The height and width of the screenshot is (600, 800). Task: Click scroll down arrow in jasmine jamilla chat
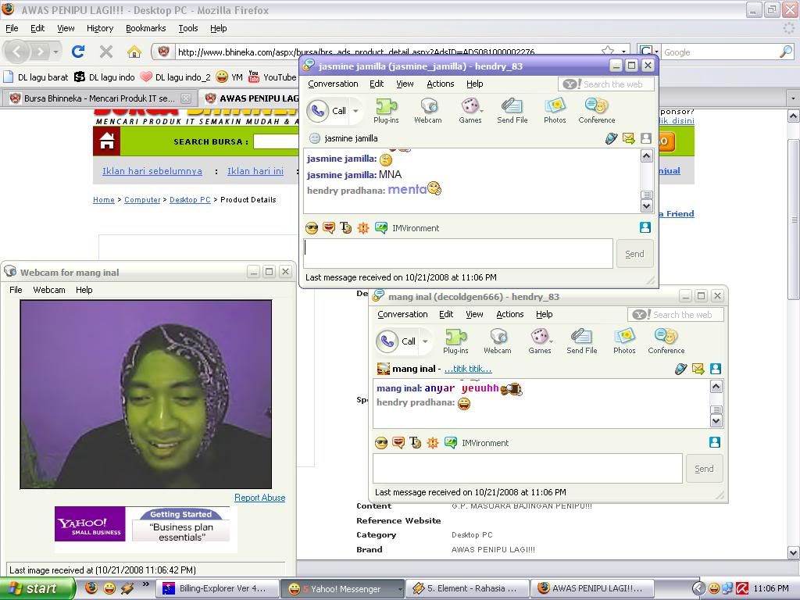[x=646, y=206]
